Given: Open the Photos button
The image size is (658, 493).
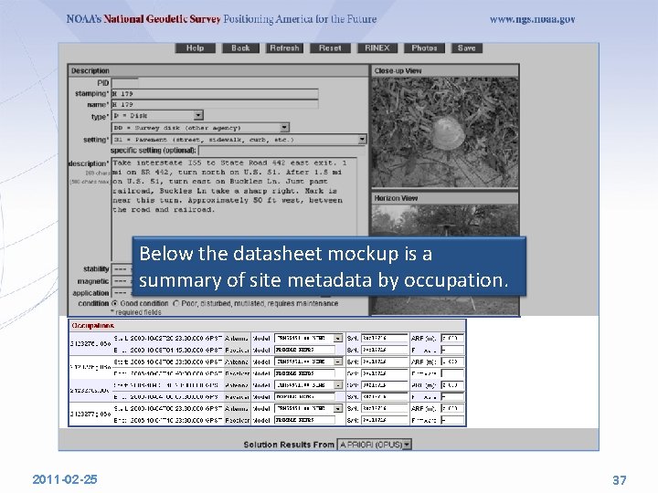Looking at the screenshot, I should 424,48.
